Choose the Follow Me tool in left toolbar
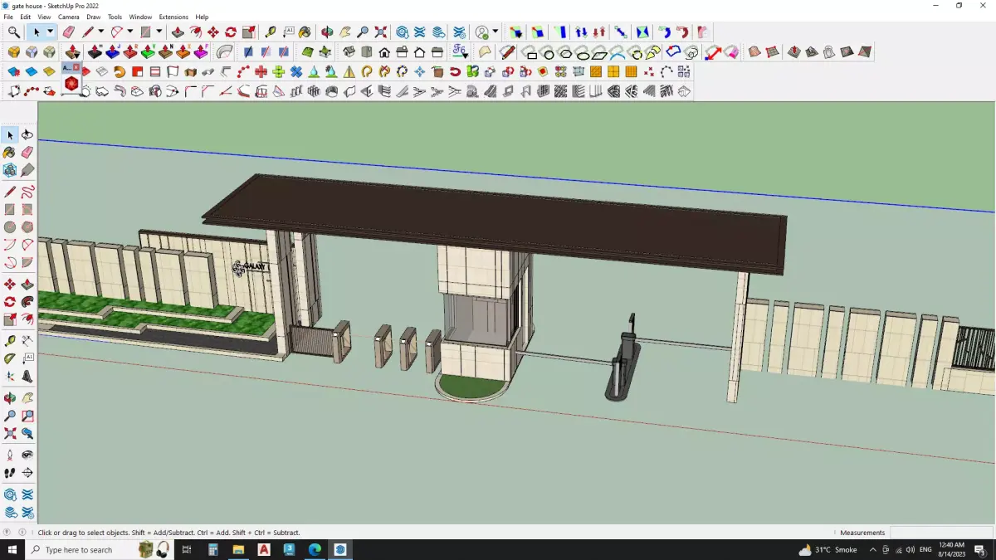Viewport: 996px width, 560px height. click(x=27, y=302)
